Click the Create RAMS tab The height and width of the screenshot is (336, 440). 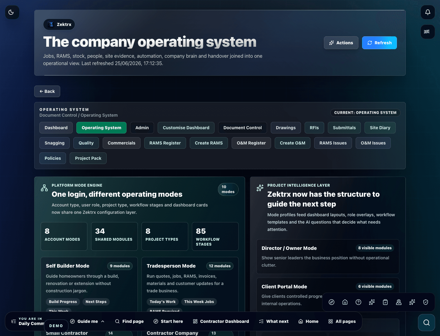click(209, 143)
